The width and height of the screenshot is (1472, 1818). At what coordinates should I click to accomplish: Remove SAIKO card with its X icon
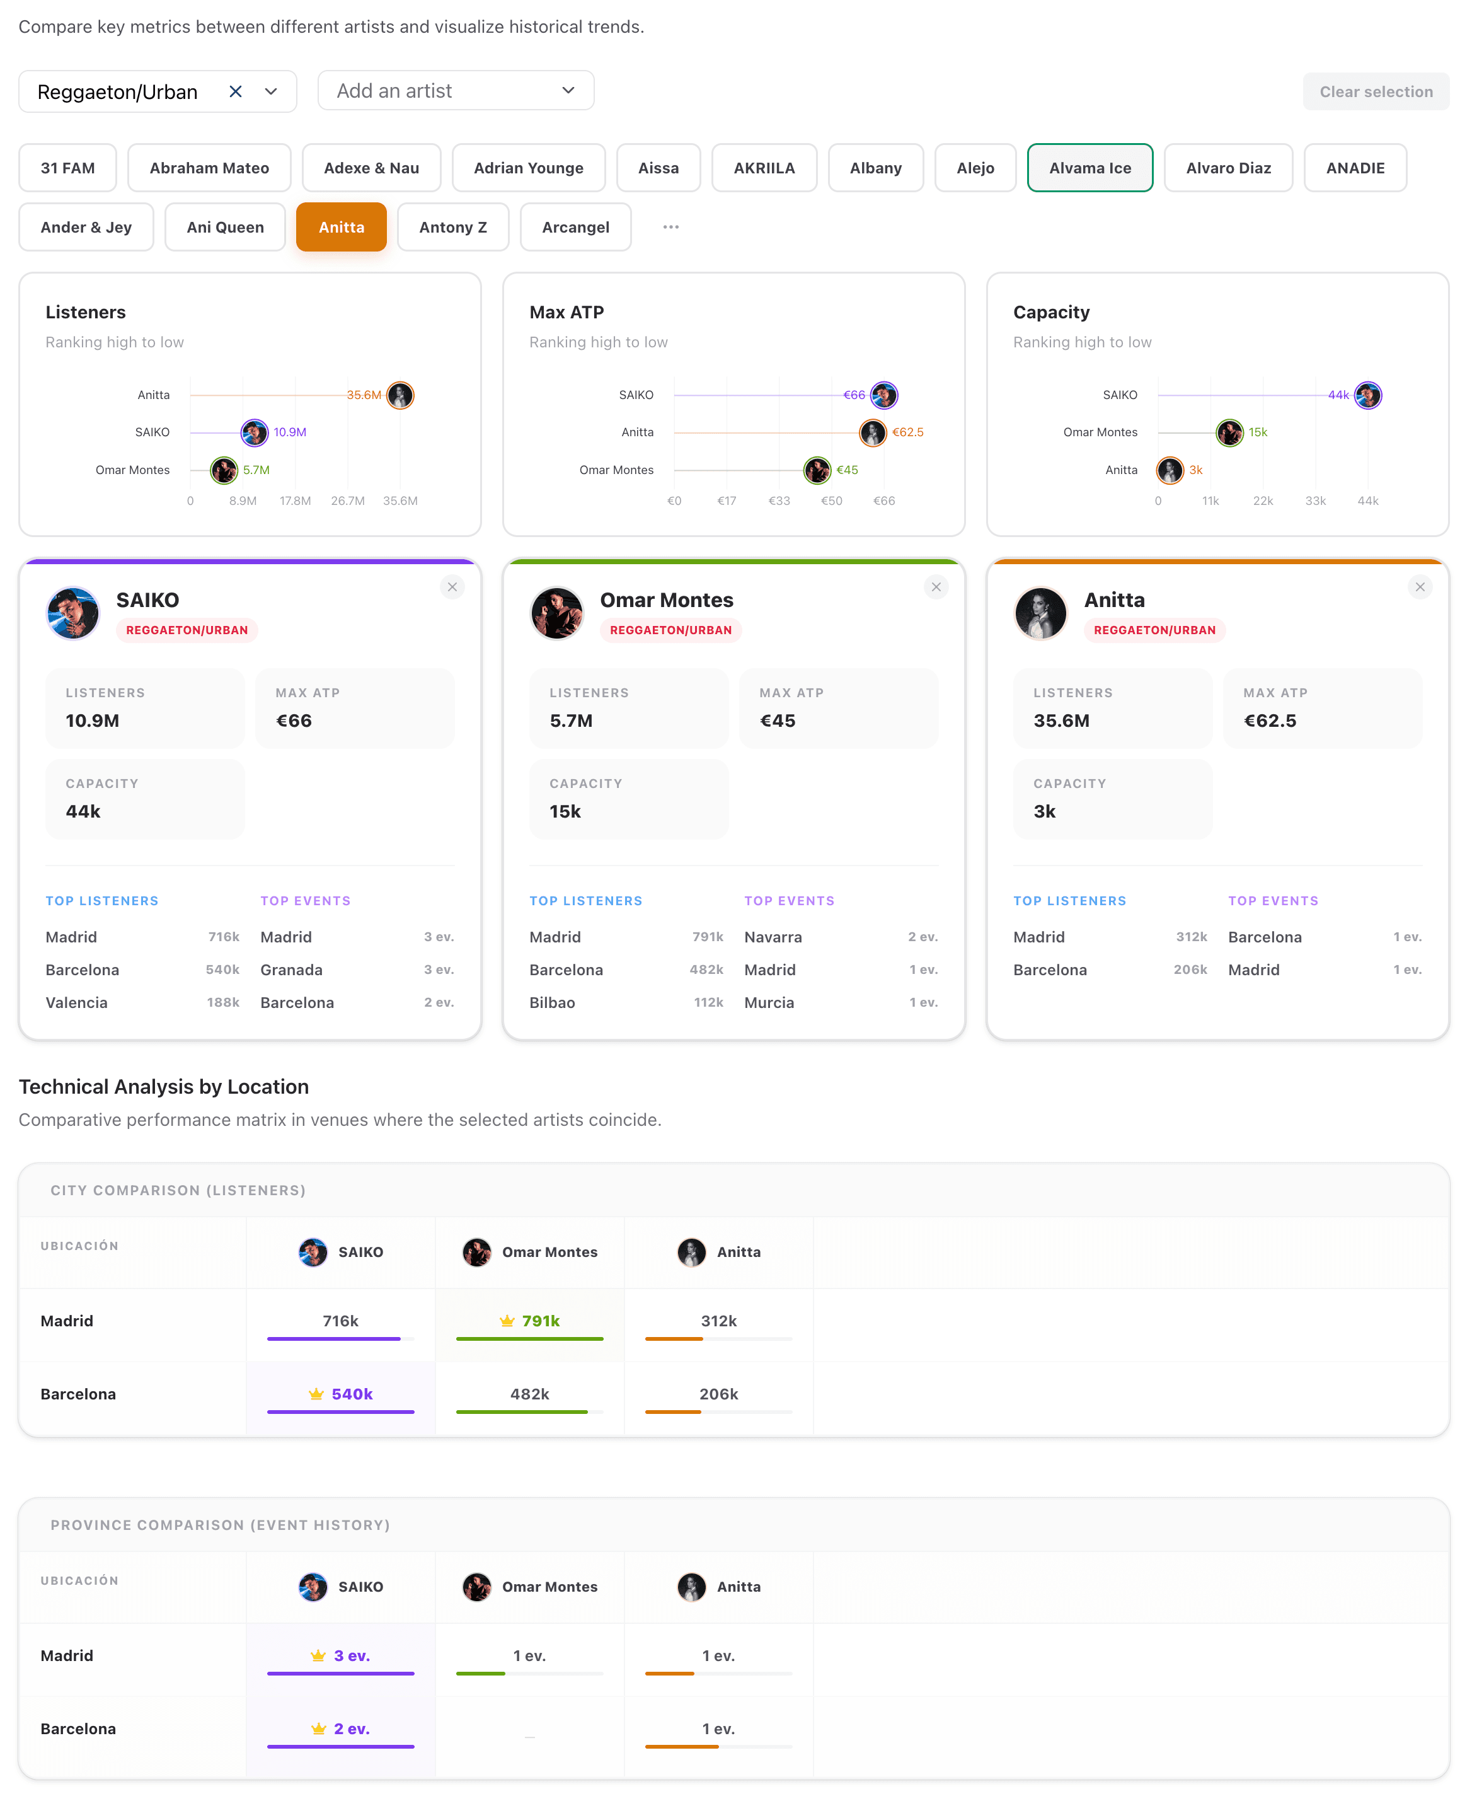[x=452, y=587]
